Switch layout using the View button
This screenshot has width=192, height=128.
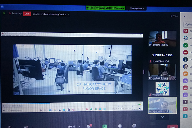pos(174,16)
